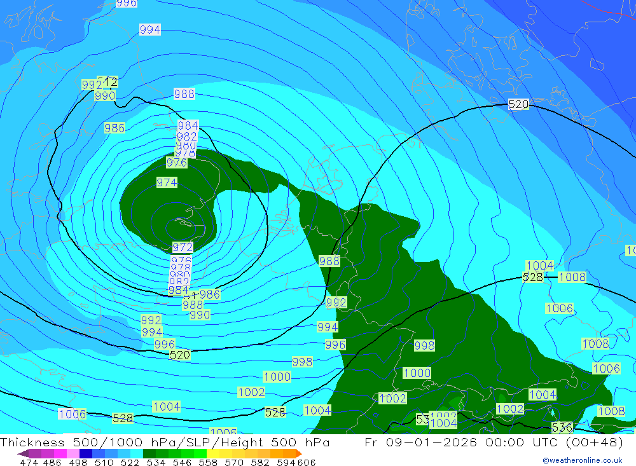The width and height of the screenshot is (636, 466).
Task: Click the purple left arrow of the legend
Action: pos(23,453)
